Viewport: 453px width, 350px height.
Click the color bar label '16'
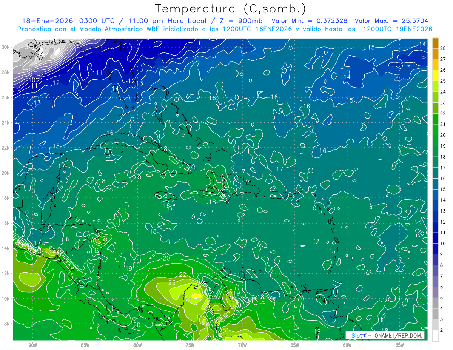tap(443, 178)
